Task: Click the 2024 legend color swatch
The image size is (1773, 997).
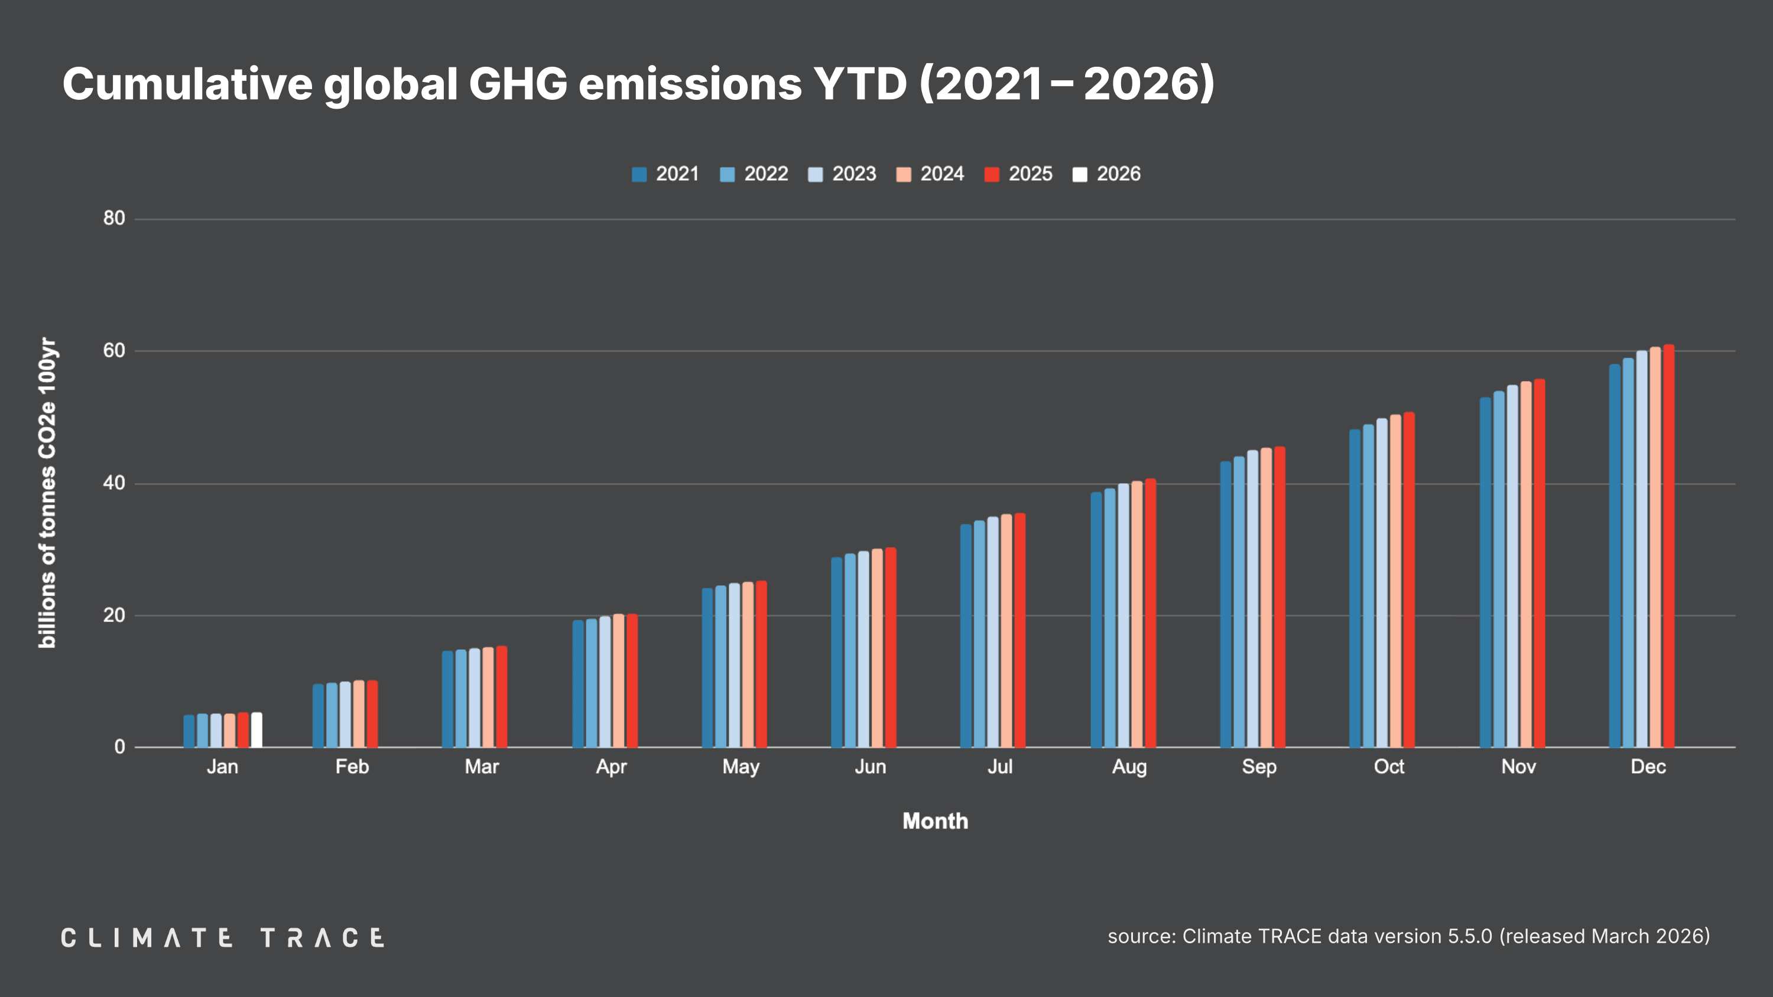Action: coord(903,174)
